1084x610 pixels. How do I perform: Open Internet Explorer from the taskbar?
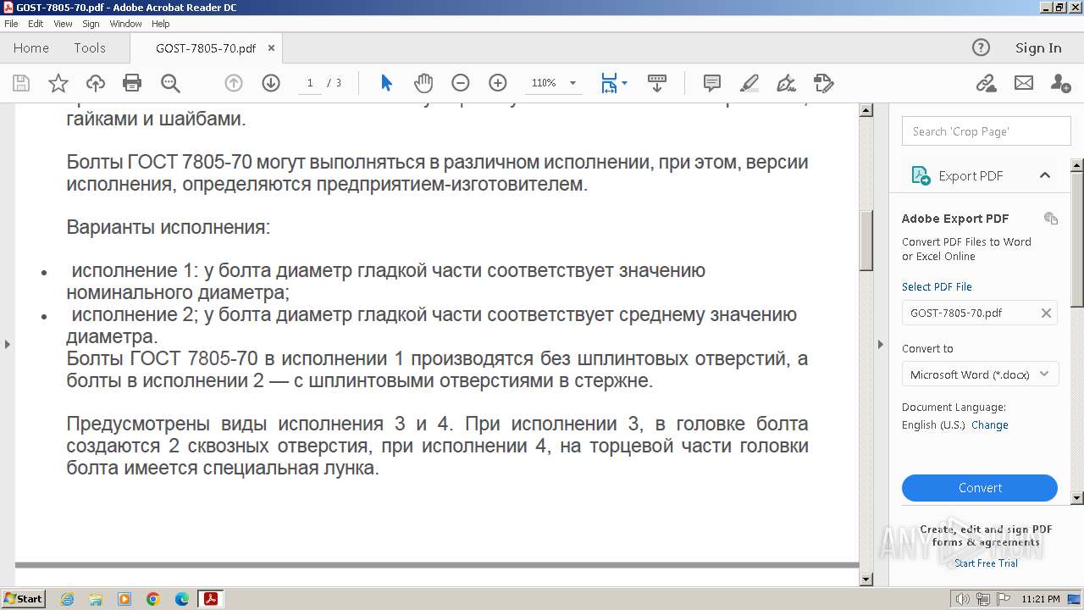pos(67,599)
